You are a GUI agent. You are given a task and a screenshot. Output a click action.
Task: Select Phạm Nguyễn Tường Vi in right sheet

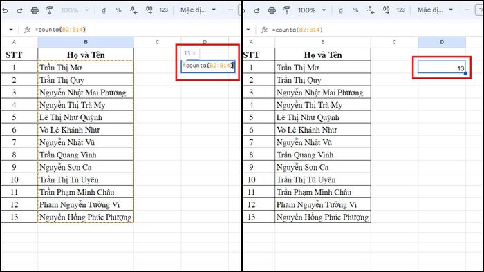coord(323,204)
